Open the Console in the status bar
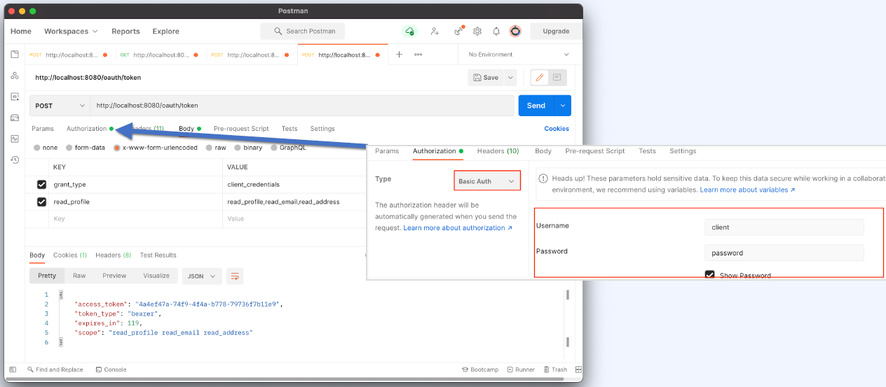The image size is (886, 387). point(111,370)
